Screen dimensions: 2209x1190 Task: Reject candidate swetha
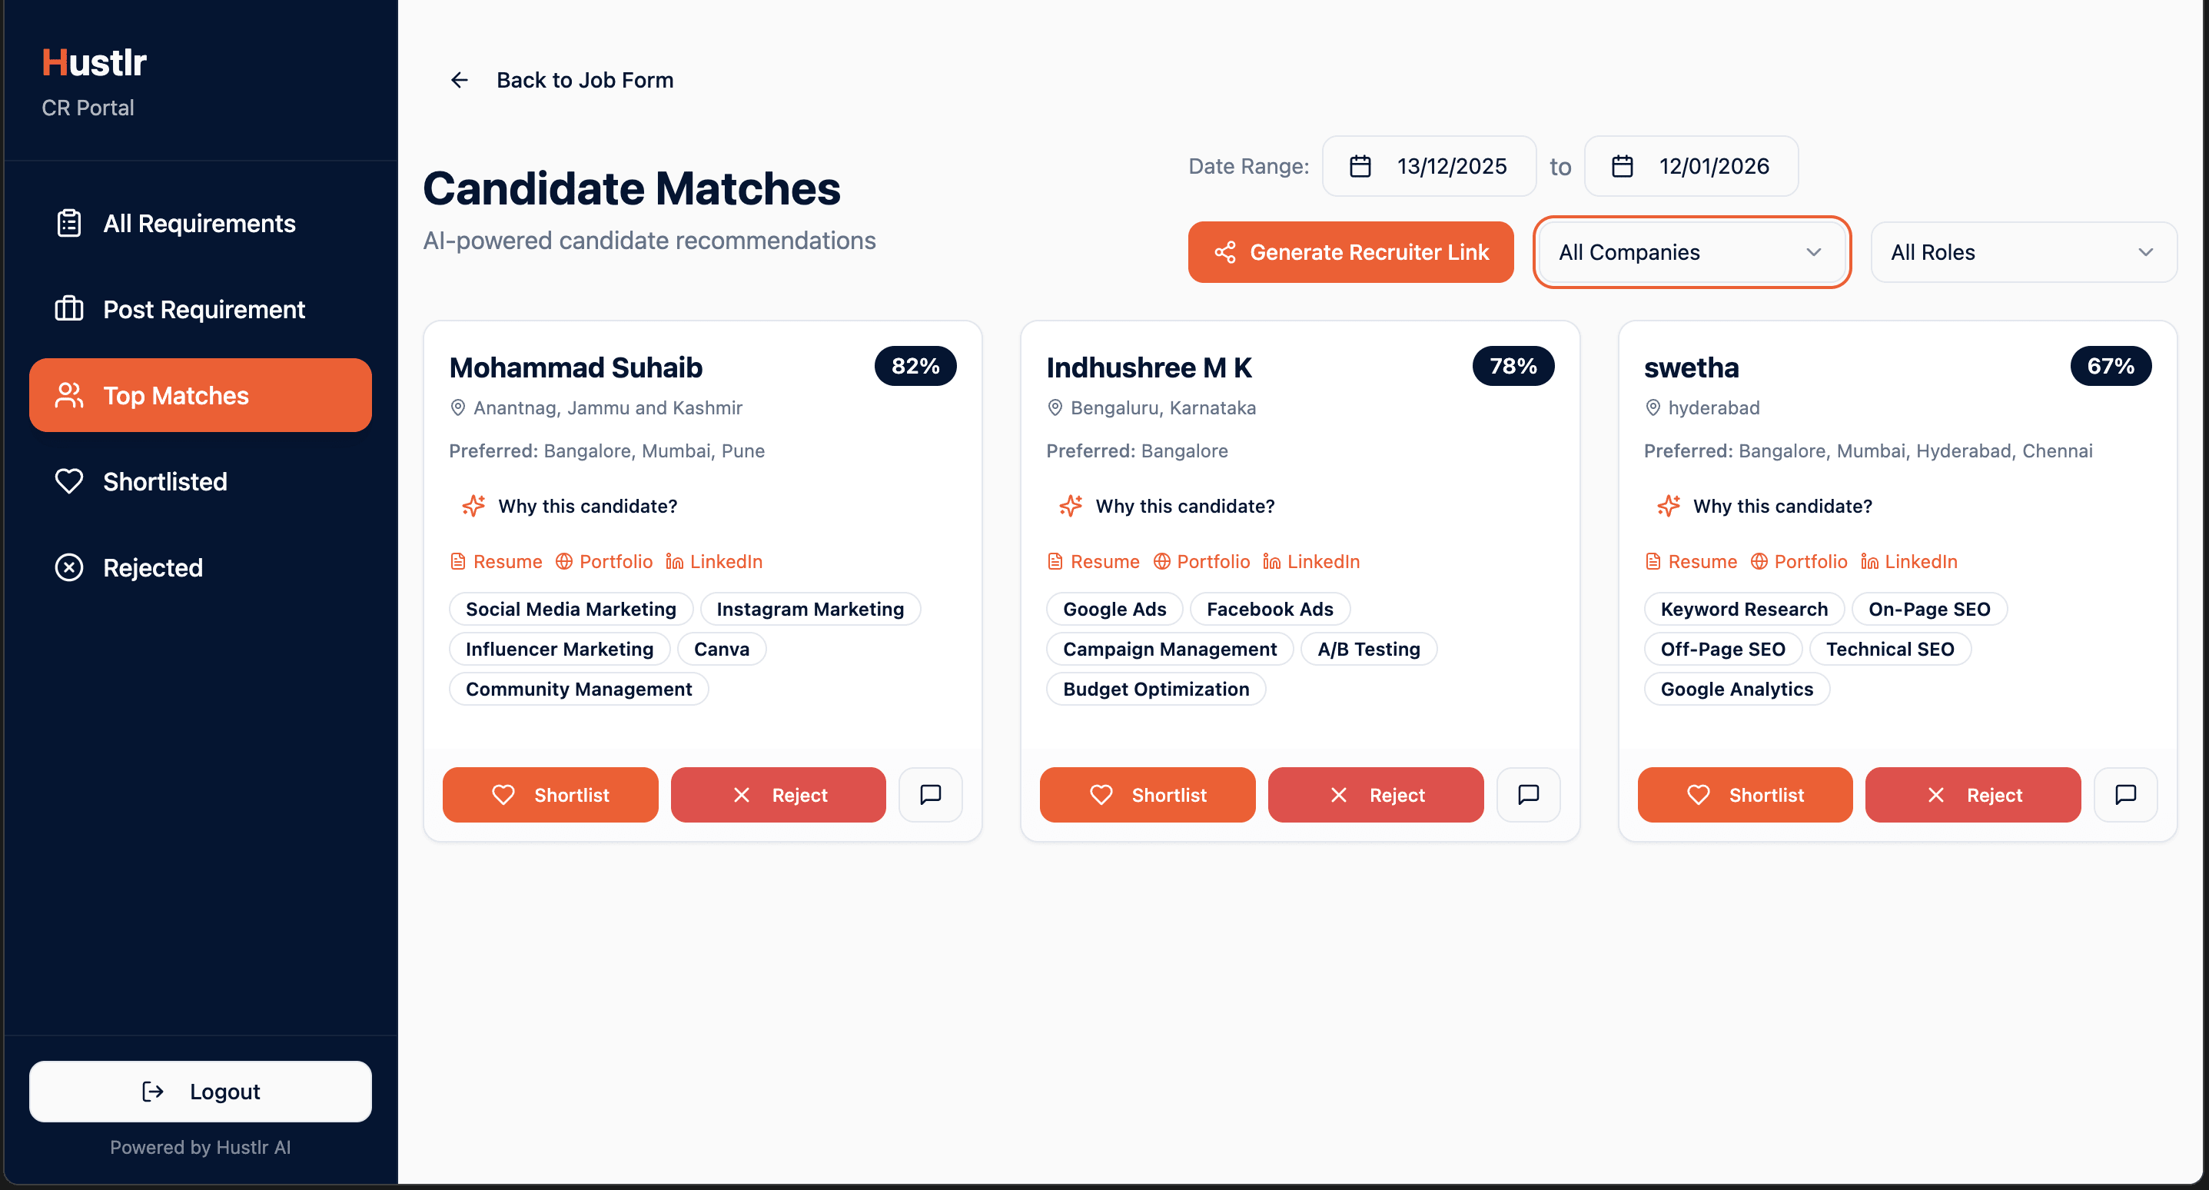tap(1972, 794)
